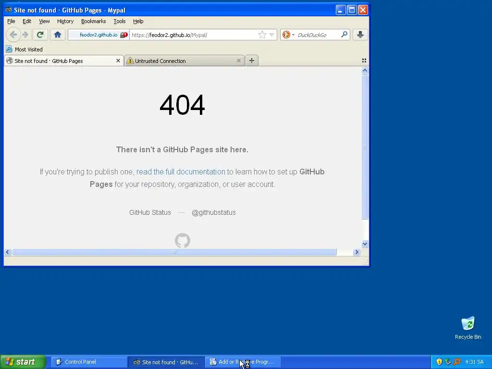
Task: Close the Mypal browser window
Action: 363,10
